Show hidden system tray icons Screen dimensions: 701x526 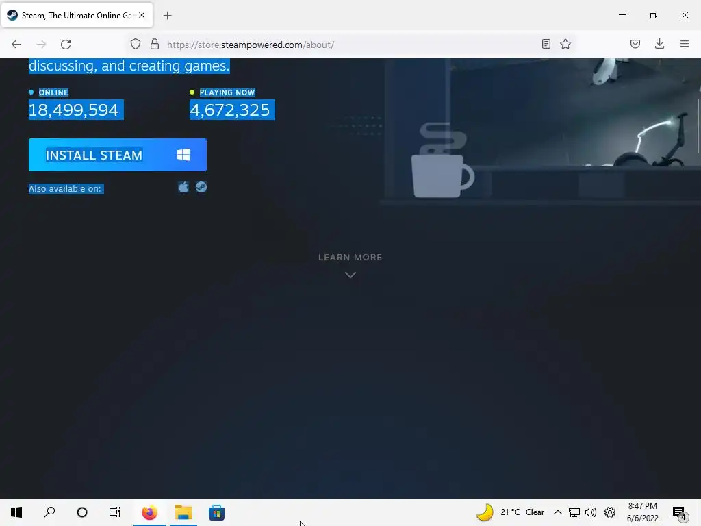tap(557, 512)
